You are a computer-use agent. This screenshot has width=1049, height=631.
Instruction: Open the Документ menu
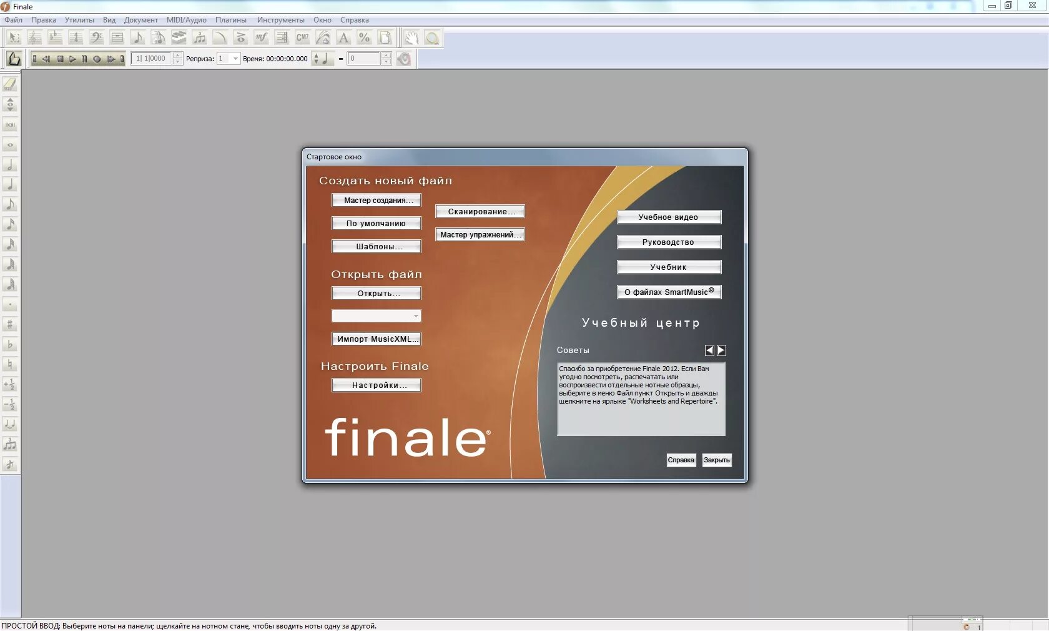tap(140, 20)
